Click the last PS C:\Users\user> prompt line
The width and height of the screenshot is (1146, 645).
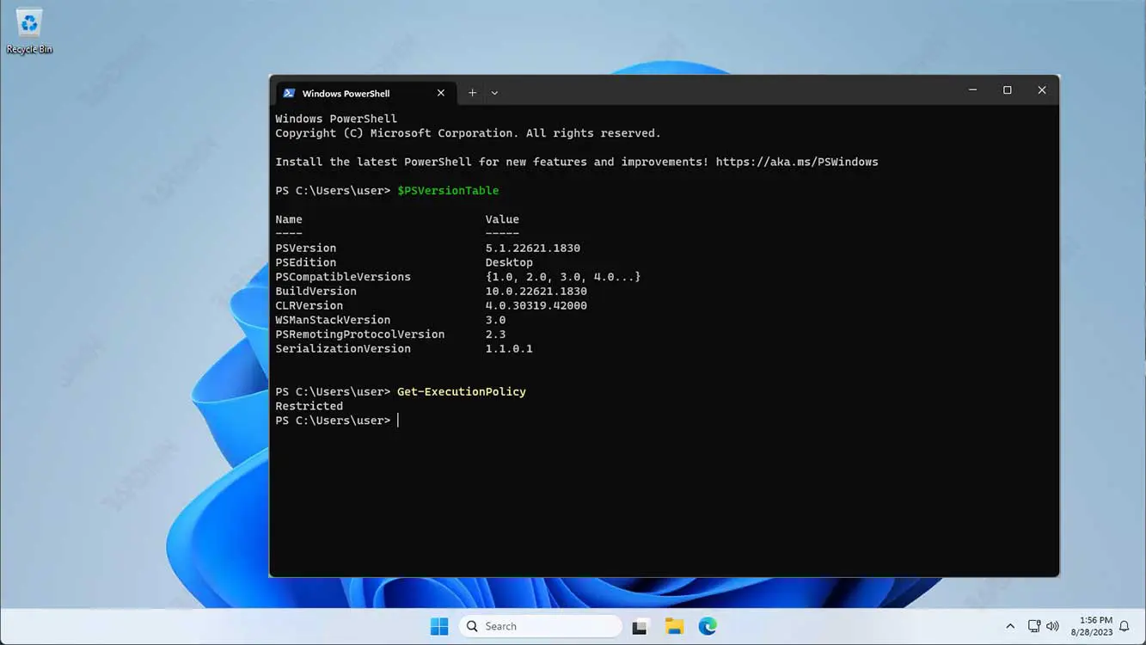[x=333, y=421]
